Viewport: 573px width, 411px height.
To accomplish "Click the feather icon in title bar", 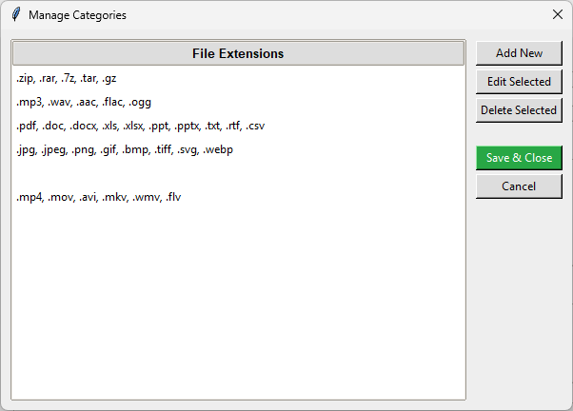I will point(15,15).
